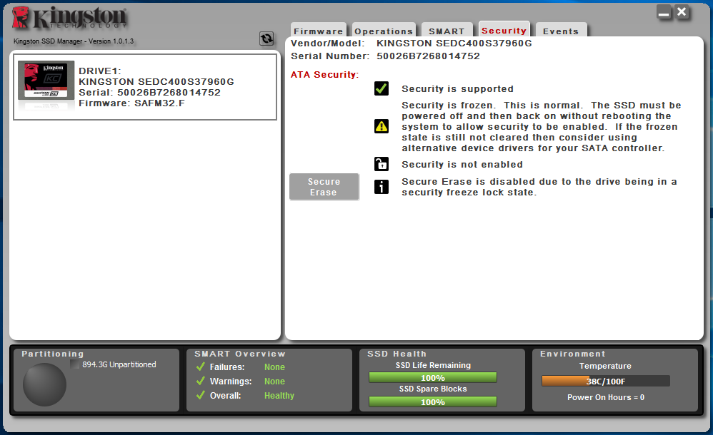The height and width of the screenshot is (435, 713).
Task: Click the open padlock icon
Action: (381, 164)
